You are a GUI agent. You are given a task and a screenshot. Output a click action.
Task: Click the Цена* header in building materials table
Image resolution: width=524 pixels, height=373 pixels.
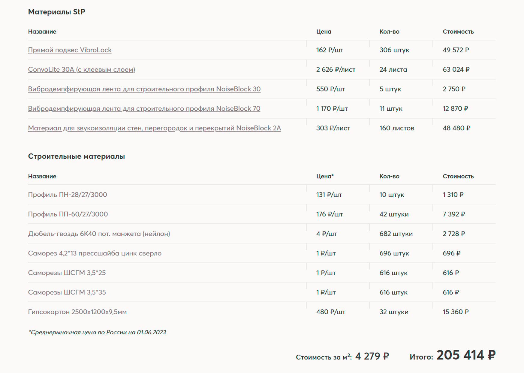point(325,176)
